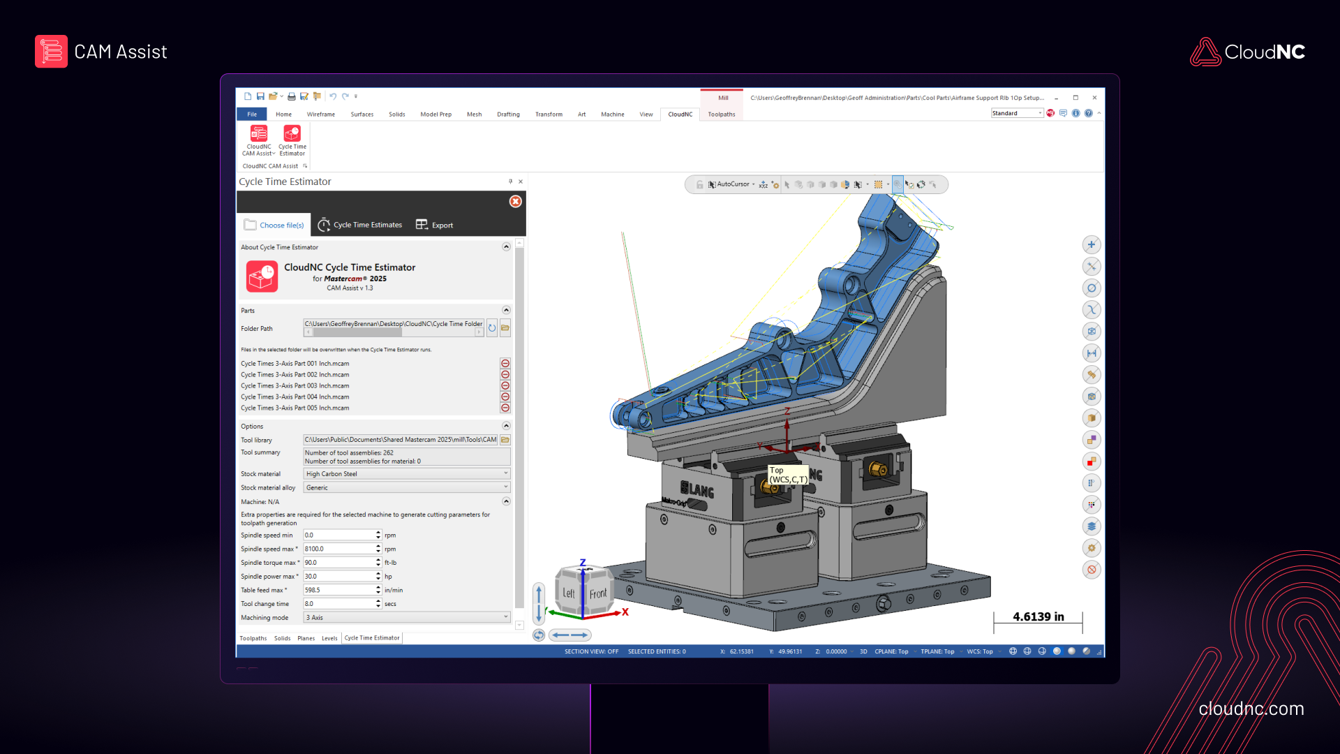Launch the Cycle Time Estimator from the ribbon
Image resolution: width=1340 pixels, height=754 pixels.
pyautogui.click(x=292, y=140)
